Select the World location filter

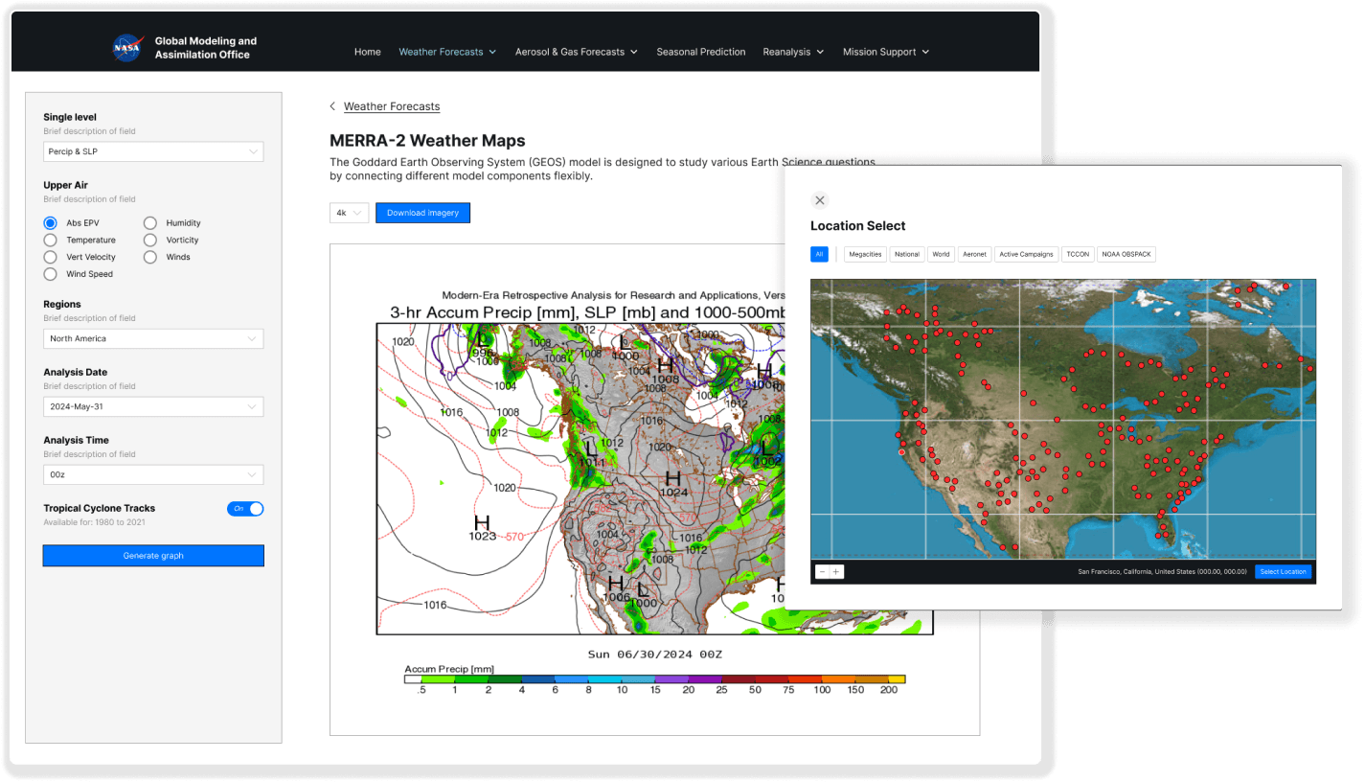pos(942,254)
